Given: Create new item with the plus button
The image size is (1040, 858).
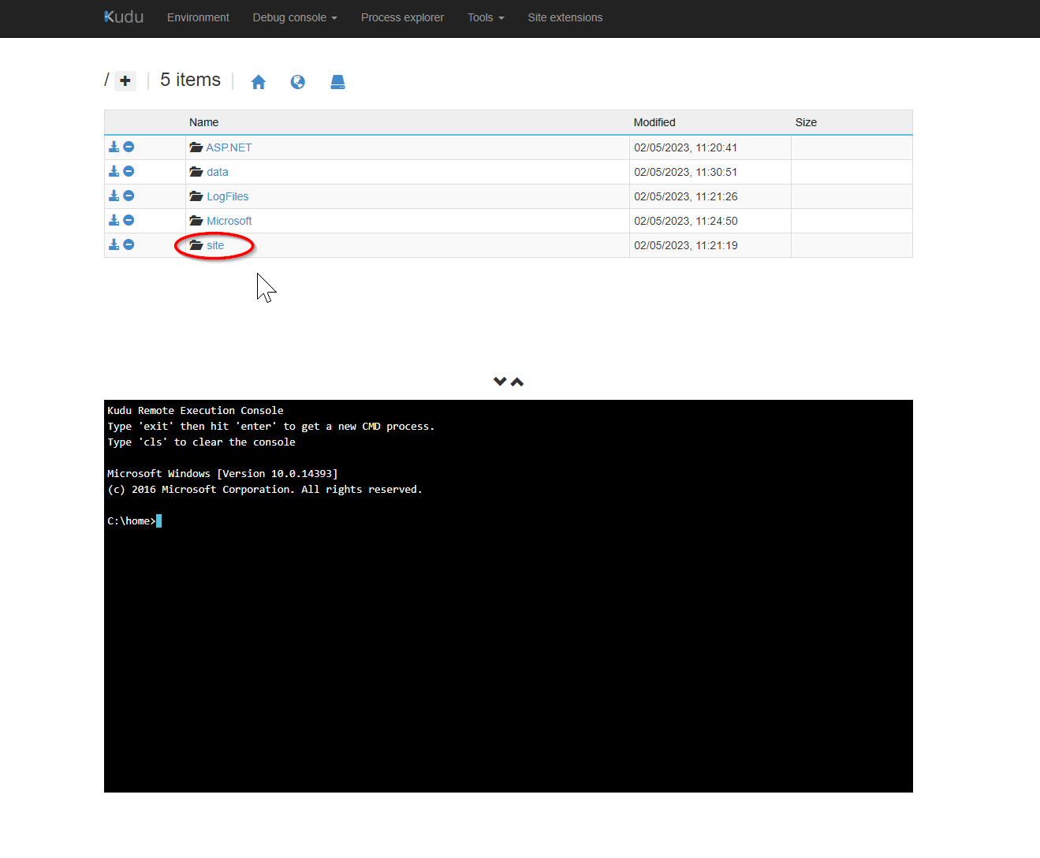Looking at the screenshot, I should [x=125, y=80].
